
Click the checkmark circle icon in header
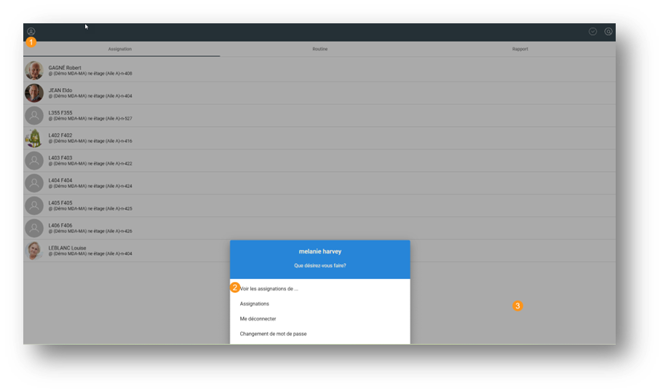pyautogui.click(x=593, y=31)
